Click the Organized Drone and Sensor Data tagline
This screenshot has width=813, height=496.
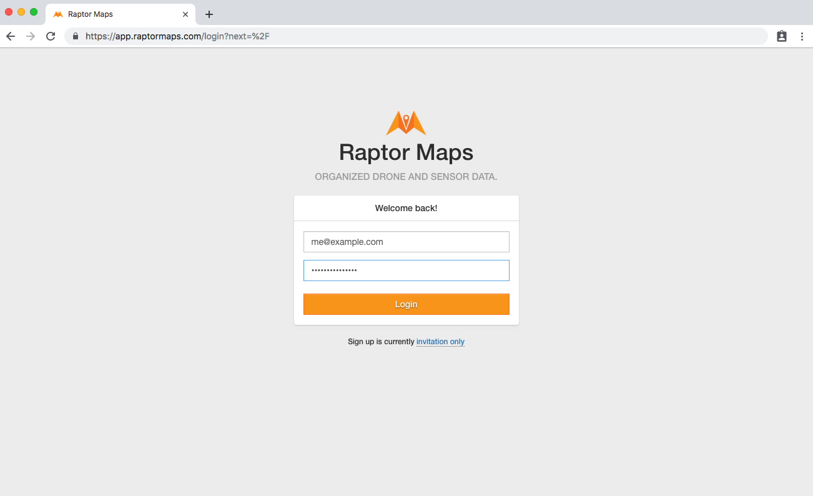(x=406, y=177)
